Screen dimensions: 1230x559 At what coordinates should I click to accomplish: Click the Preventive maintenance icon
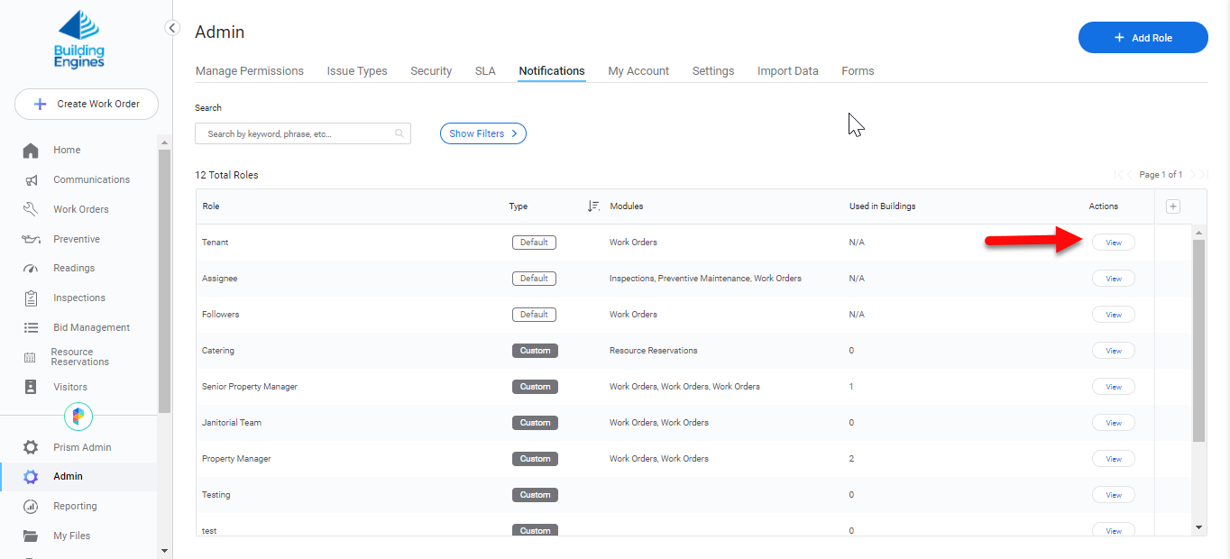click(31, 240)
